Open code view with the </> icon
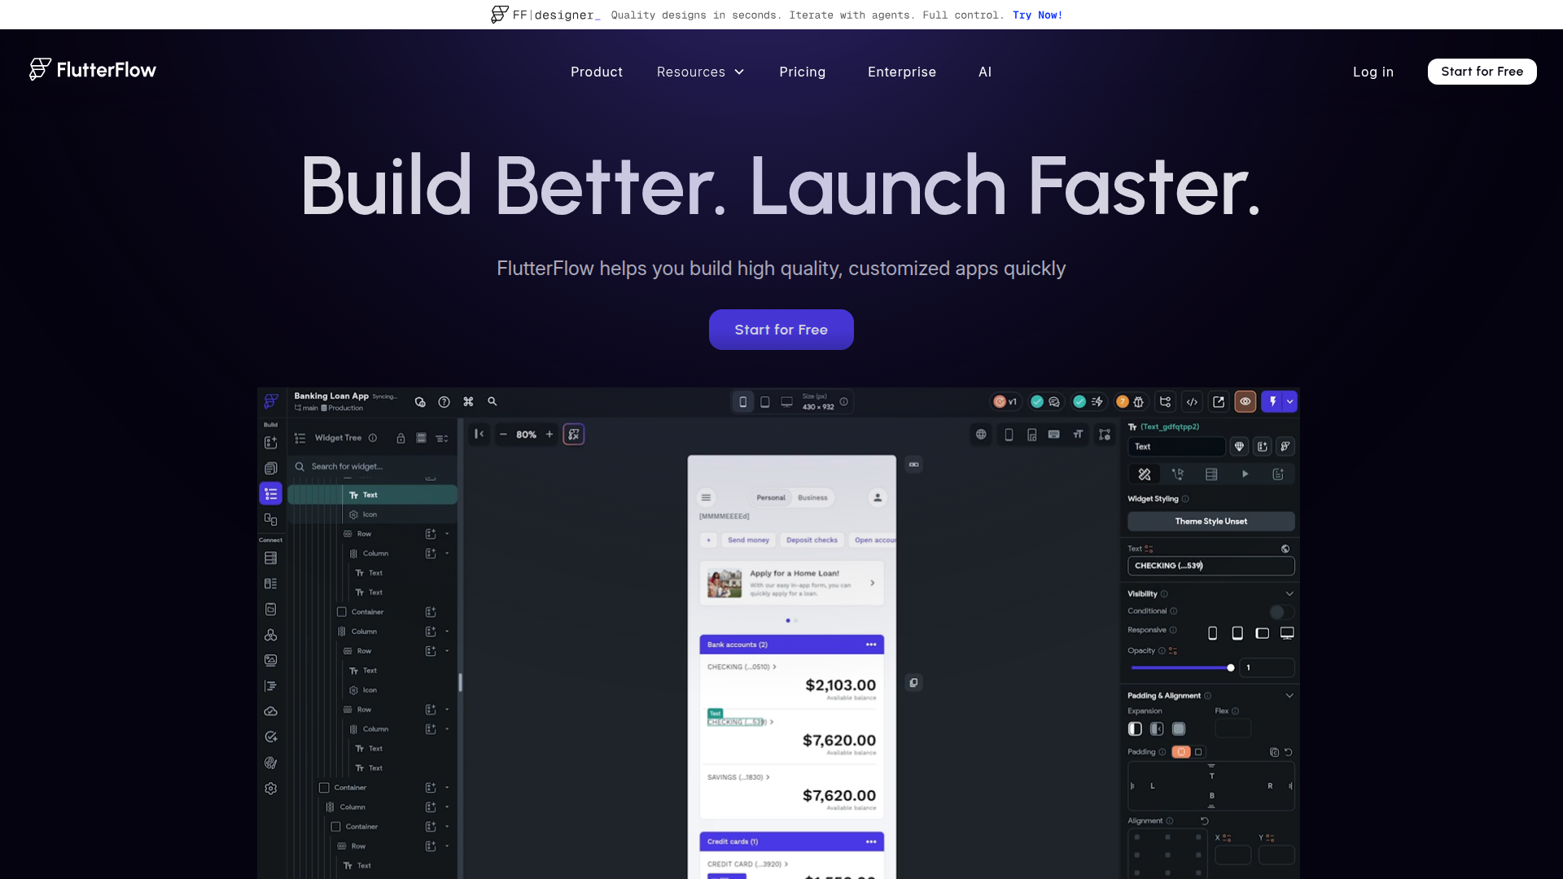The height and width of the screenshot is (879, 1563). (1192, 401)
